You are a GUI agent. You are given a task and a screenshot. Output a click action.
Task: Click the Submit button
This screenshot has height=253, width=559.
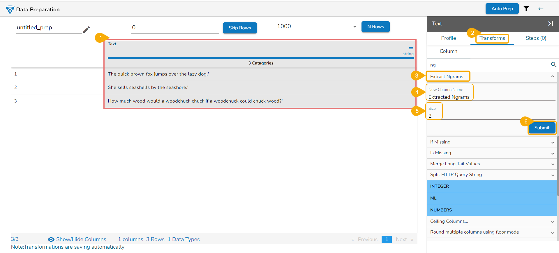[x=542, y=128]
